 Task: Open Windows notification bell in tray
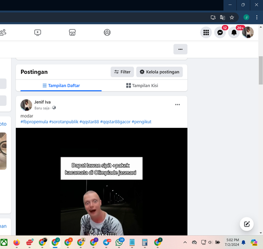(x=244, y=242)
